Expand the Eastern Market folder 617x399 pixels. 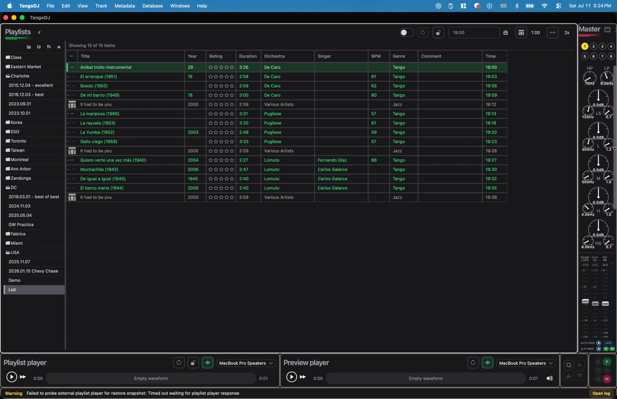coord(8,67)
